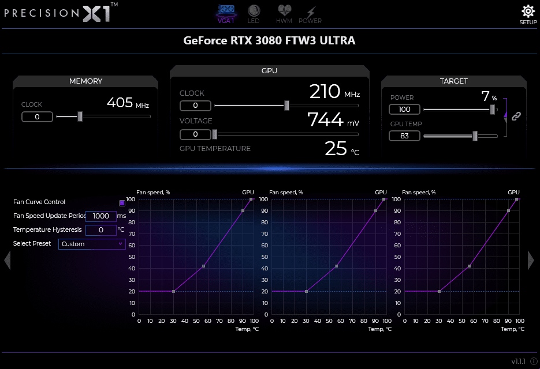Click the power target value field
This screenshot has height=369, width=540.
(404, 110)
